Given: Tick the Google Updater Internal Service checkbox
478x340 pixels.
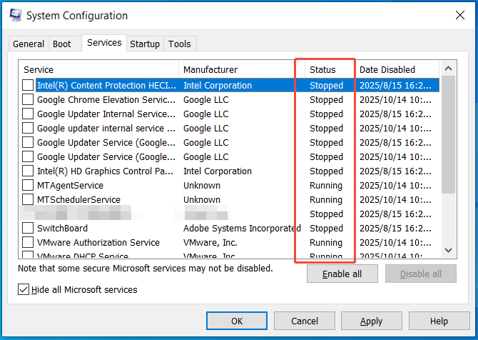Looking at the screenshot, I should pyautogui.click(x=28, y=114).
